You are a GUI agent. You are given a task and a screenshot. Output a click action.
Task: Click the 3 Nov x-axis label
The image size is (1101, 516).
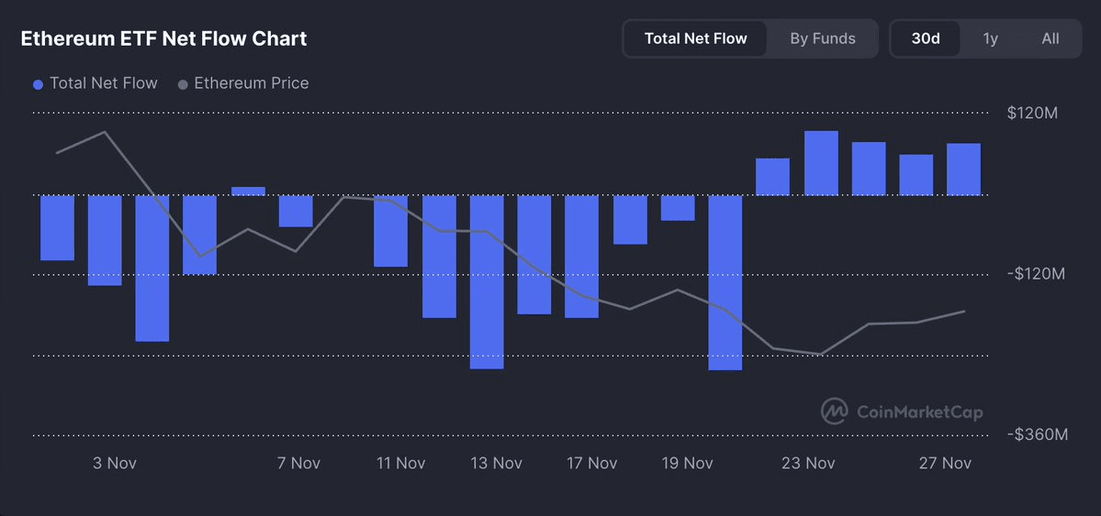115,463
